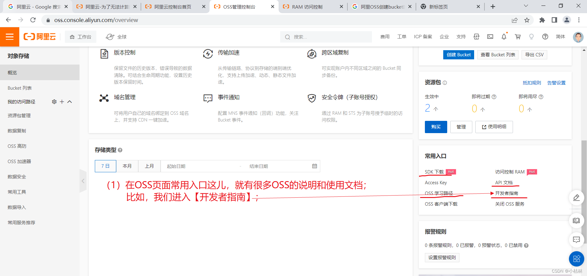The height and width of the screenshot is (276, 587).
Task: Click the blue 购买 button
Action: point(436,127)
